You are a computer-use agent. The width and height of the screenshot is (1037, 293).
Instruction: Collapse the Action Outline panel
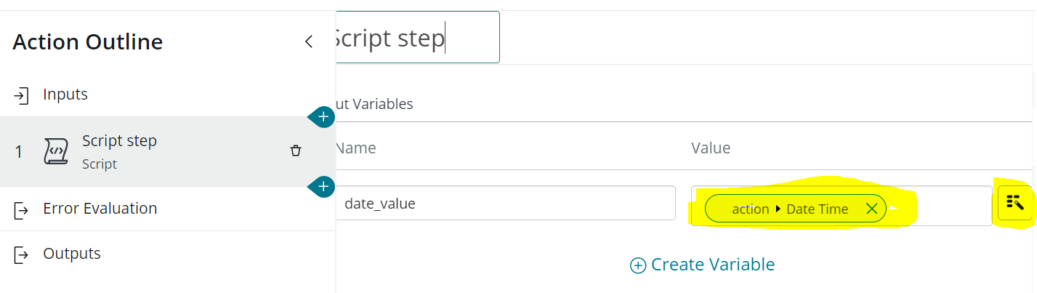[309, 41]
